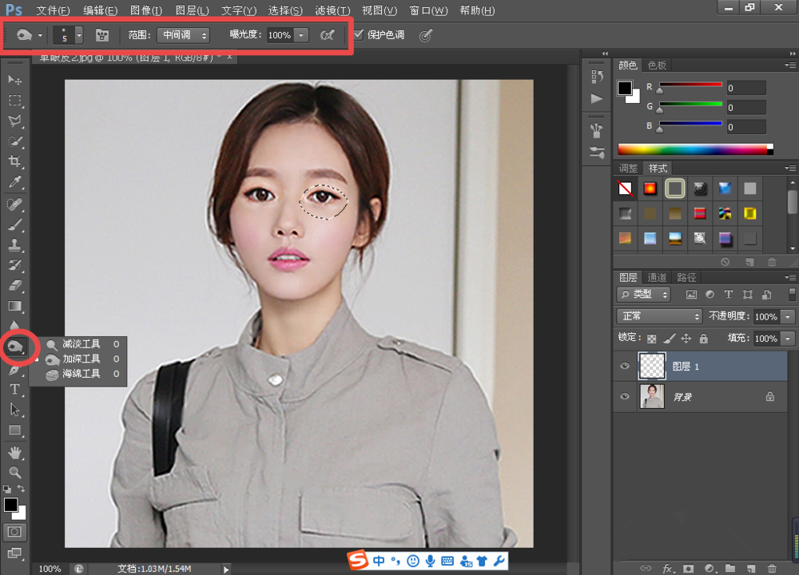Screen dimensions: 799x575
Task: Pick the Clone Stamp tool
Action: coord(14,245)
